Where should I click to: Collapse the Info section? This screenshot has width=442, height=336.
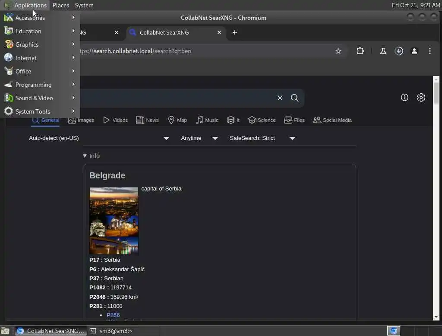(92, 156)
